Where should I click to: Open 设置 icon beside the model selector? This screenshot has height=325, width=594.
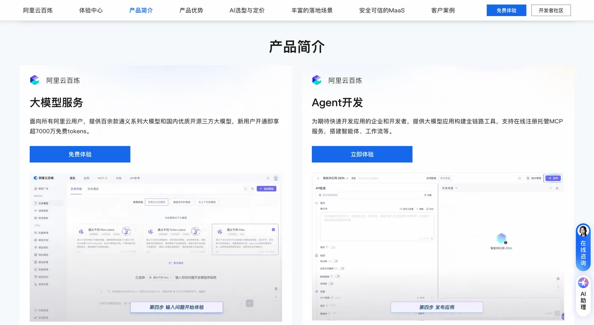(428, 195)
